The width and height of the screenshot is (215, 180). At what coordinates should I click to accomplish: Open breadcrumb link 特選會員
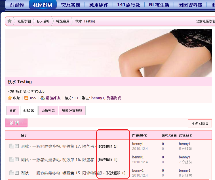point(63,21)
